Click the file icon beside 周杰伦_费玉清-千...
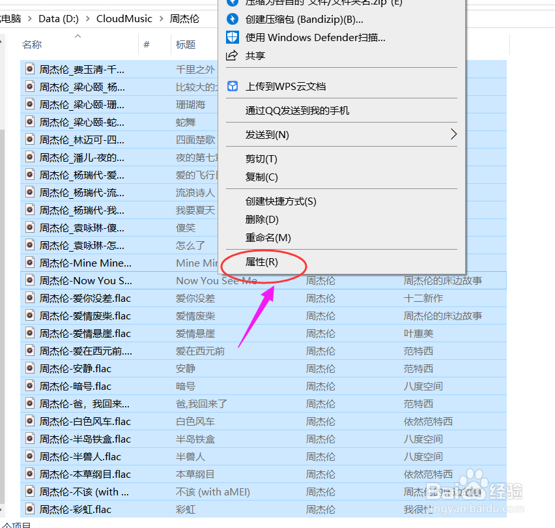Viewport: 555px width, 528px height. [29, 69]
